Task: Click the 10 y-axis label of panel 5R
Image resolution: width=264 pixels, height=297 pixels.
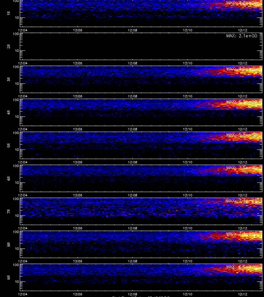Action: coord(17,149)
